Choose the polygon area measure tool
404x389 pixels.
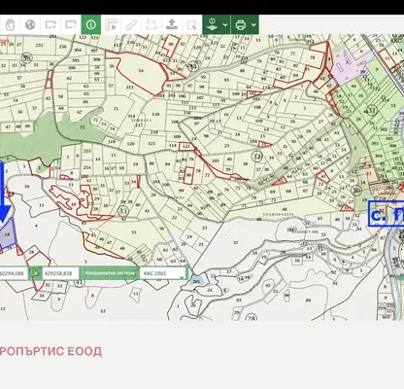coord(151,24)
